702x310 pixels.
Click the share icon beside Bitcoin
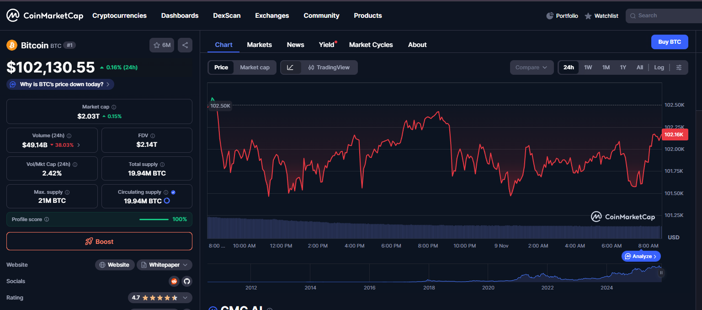pos(185,45)
